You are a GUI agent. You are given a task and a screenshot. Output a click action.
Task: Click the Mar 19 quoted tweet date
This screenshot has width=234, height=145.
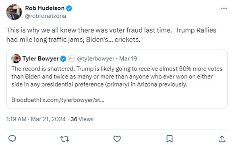[128, 59]
